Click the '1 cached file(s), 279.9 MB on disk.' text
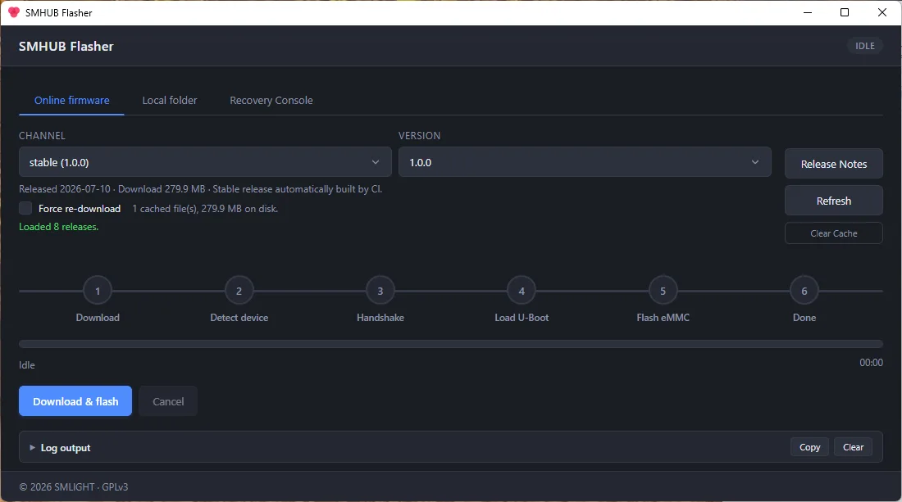The height and width of the screenshot is (502, 902). (205, 209)
